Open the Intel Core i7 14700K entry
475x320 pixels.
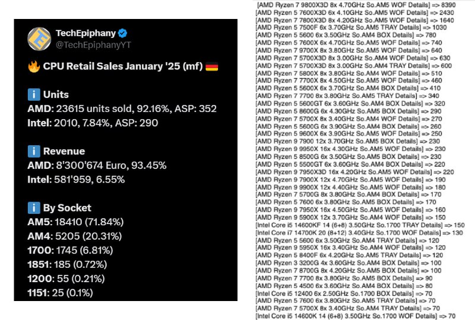pos(359,232)
